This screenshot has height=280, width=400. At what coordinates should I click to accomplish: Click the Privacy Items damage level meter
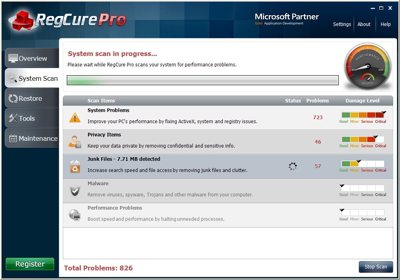pyautogui.click(x=363, y=139)
